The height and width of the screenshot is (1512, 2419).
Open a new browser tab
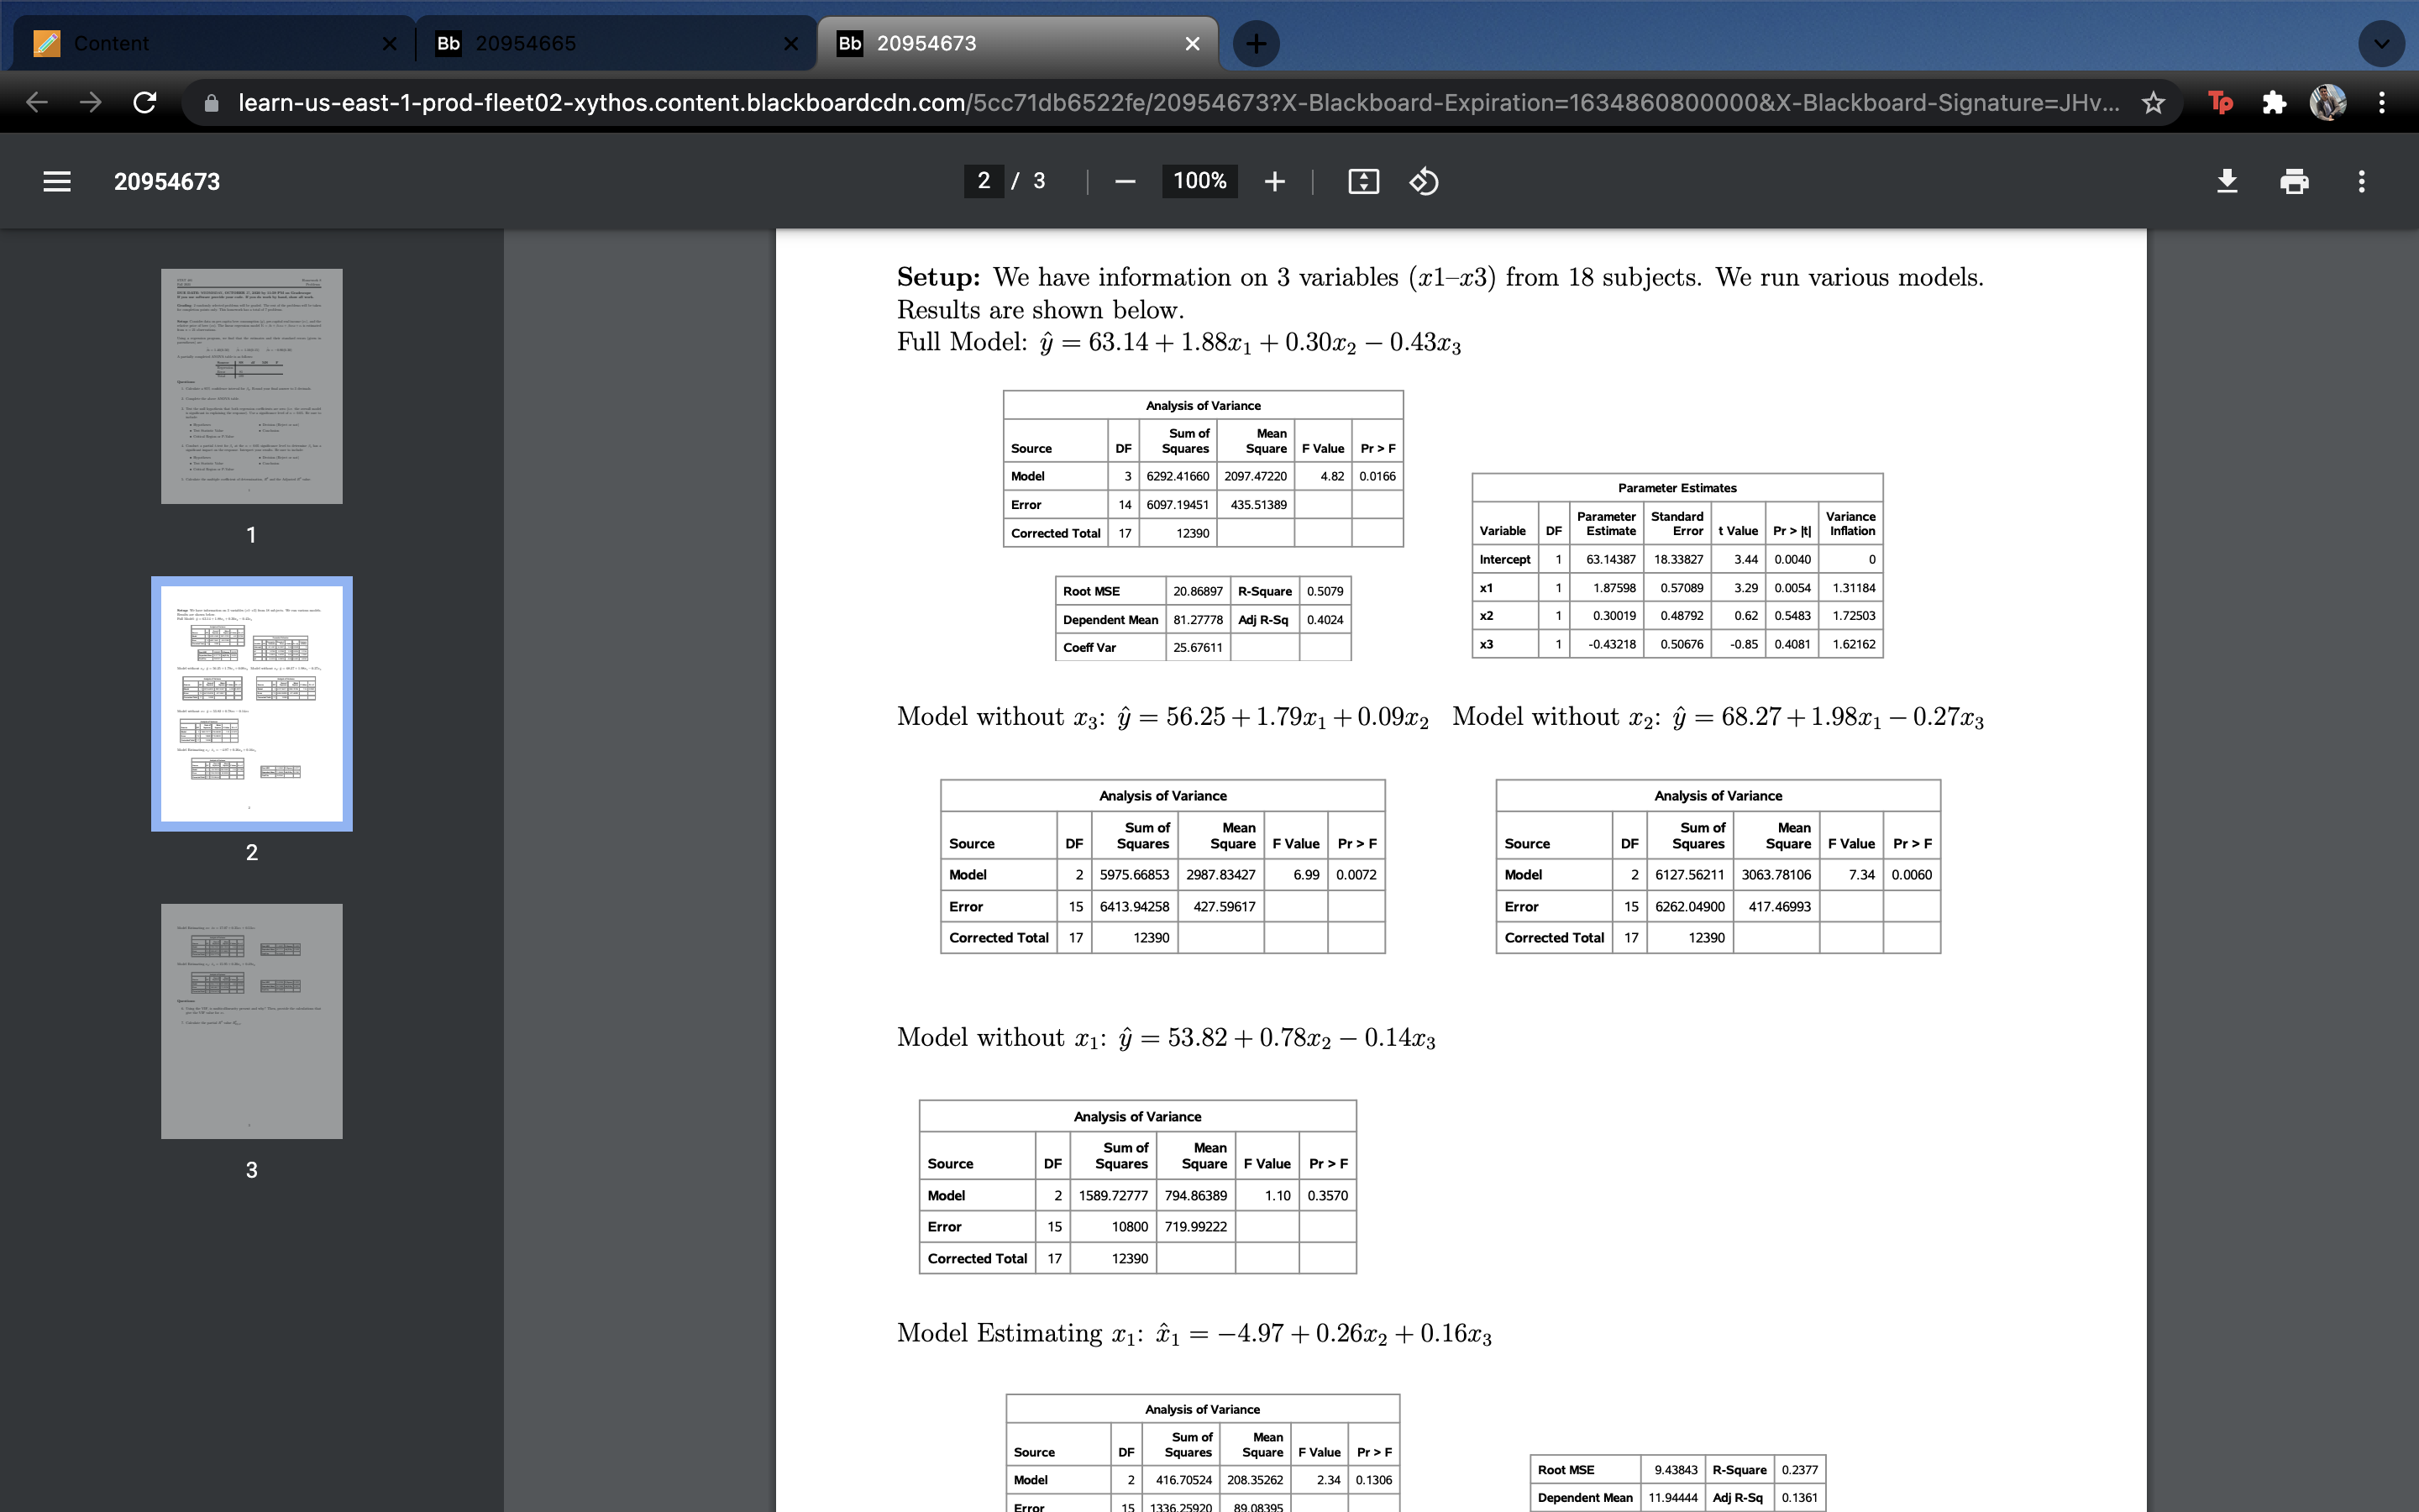pos(1256,43)
